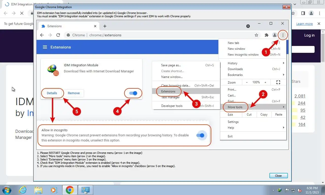Expand Bookmarks submenu arrow in the pictured menu
325x195 pixels.
(x=284, y=75)
